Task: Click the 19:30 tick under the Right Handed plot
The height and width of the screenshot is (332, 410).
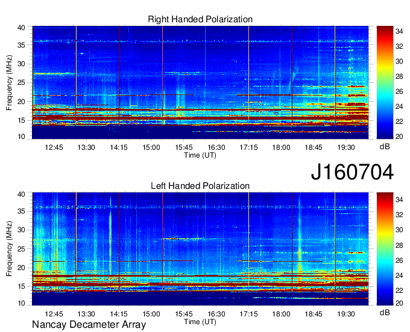Action: tap(346, 147)
